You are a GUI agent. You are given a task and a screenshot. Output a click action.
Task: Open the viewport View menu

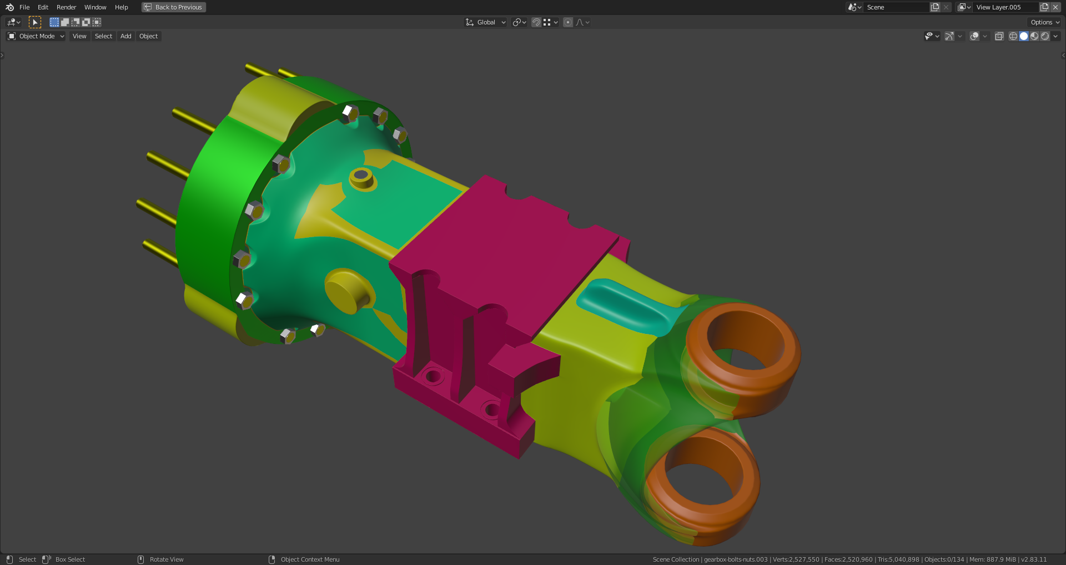[x=79, y=36]
